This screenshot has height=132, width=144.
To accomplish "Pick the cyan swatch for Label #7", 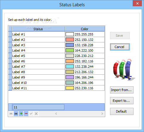I will (x=70, y=67).
